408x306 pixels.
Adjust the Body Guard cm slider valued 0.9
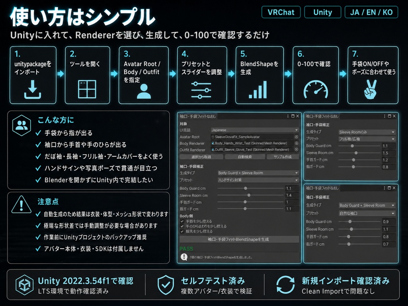359,222
